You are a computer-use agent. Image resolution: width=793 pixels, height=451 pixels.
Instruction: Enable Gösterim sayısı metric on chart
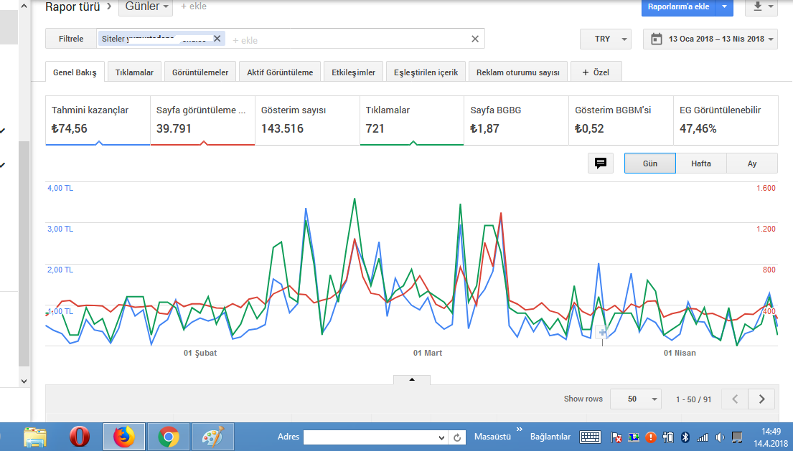tap(307, 120)
